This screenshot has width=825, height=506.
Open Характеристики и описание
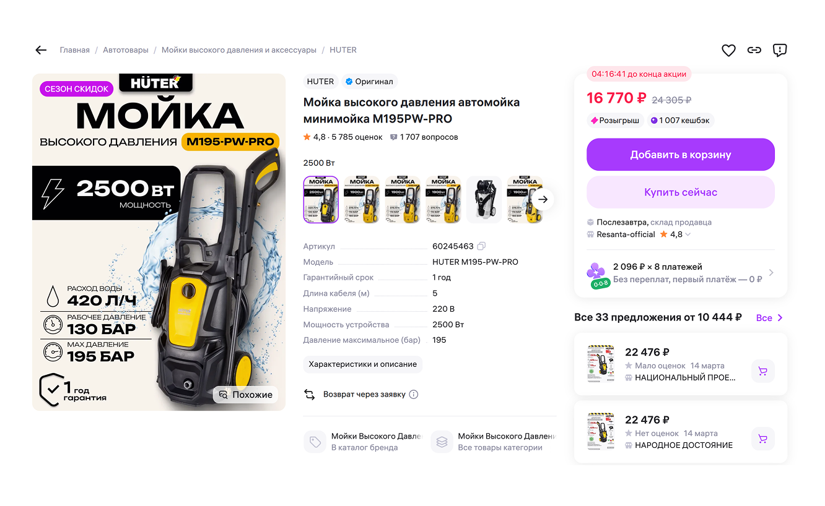(x=363, y=364)
